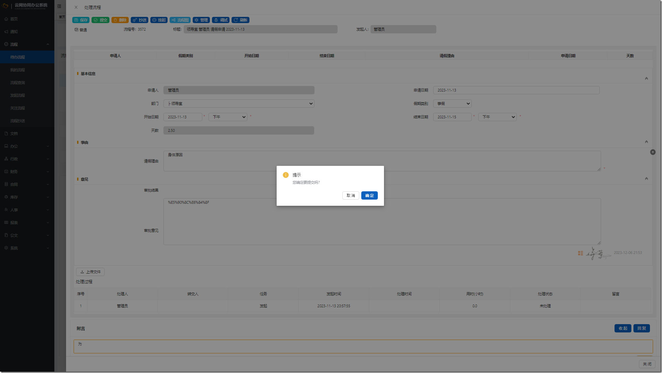Click the 普通 priority label icon

click(76, 30)
